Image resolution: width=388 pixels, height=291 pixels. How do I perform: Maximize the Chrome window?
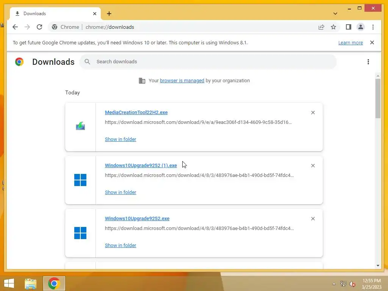360,8
